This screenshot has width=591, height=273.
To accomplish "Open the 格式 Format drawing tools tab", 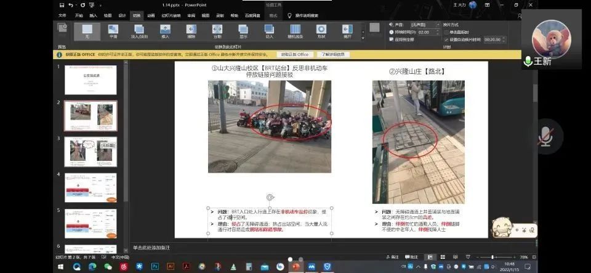I will (x=273, y=16).
